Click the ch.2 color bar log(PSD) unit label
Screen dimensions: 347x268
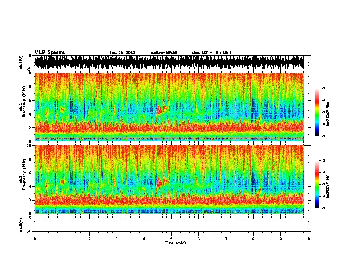click(x=328, y=187)
